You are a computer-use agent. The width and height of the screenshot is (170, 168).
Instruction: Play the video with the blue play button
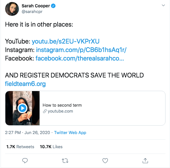(22, 108)
